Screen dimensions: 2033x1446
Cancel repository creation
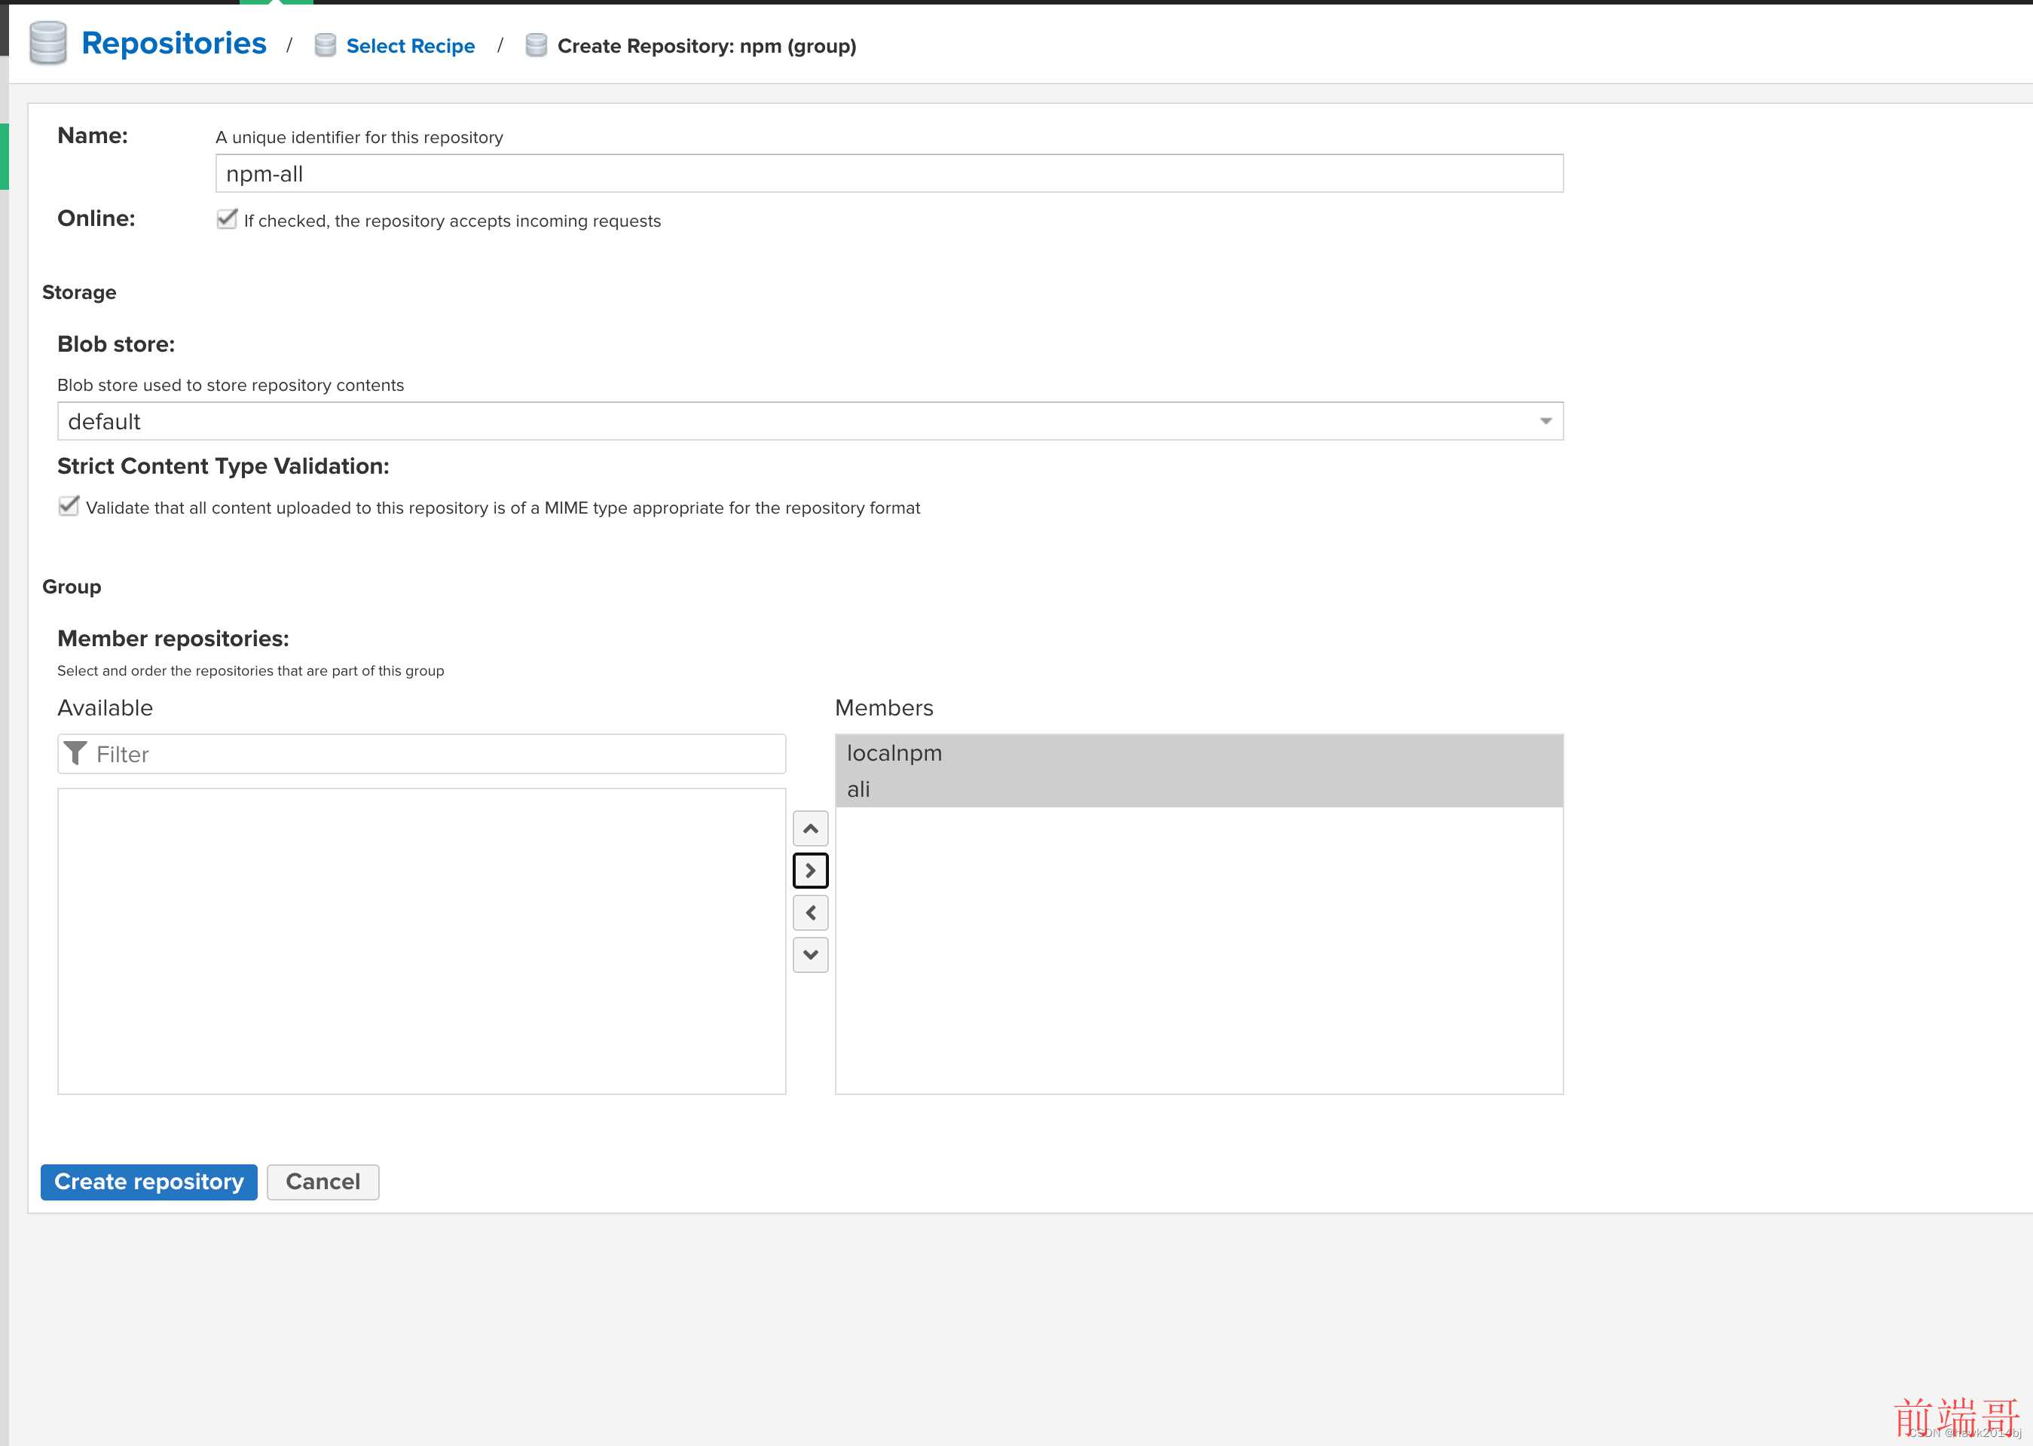tap(323, 1182)
